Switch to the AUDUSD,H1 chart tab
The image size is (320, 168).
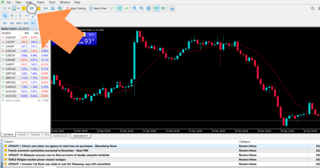click(81, 135)
